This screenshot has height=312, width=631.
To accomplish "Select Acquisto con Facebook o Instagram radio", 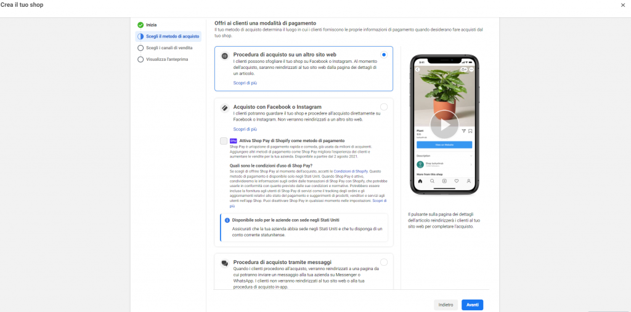I will (384, 107).
